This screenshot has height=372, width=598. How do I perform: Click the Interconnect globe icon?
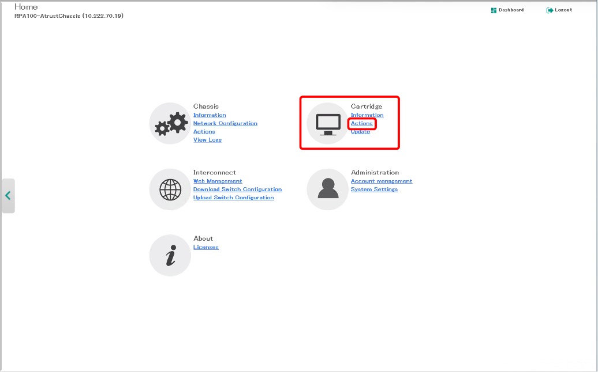pos(170,189)
